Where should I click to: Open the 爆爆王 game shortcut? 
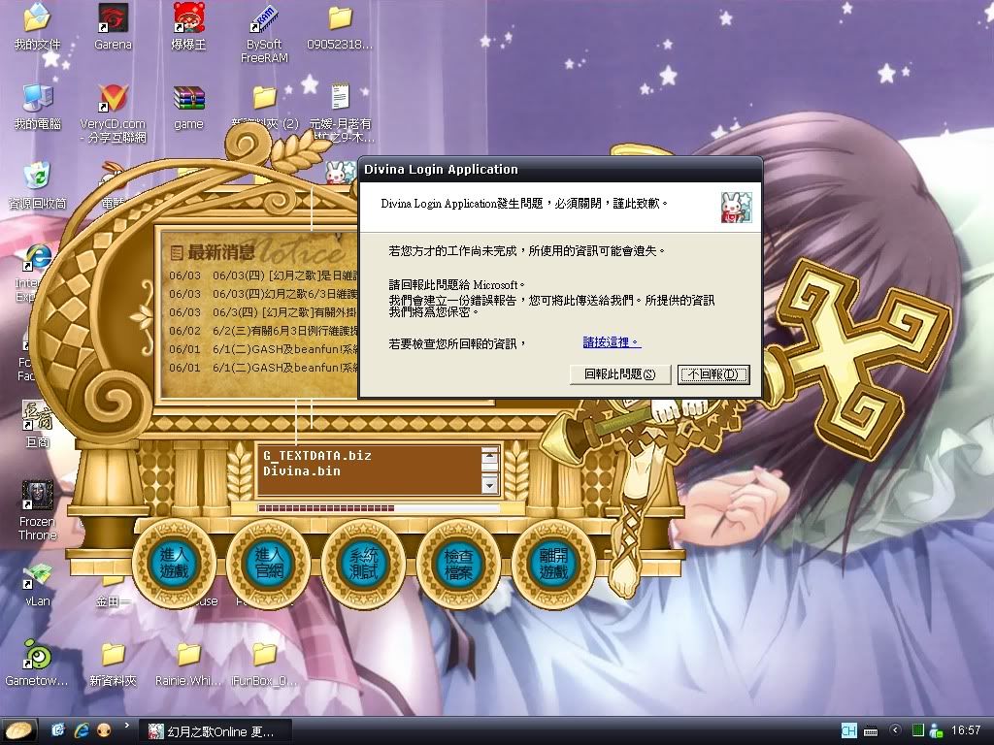(x=188, y=26)
